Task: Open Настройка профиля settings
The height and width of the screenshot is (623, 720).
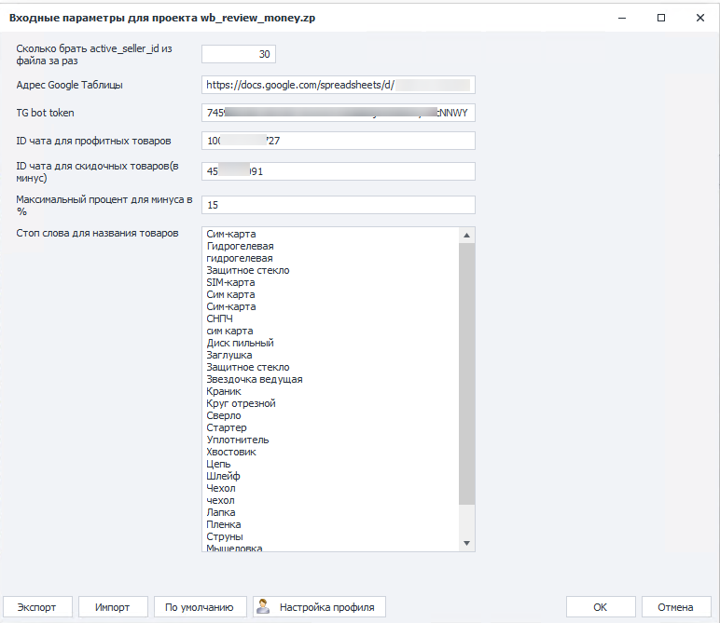Action: tap(319, 607)
